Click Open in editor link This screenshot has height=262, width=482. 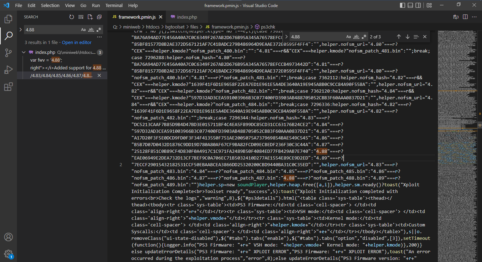click(x=77, y=42)
